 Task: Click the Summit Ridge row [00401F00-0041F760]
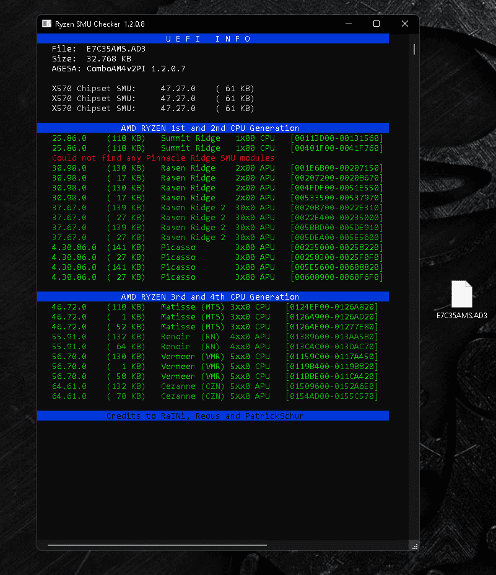(217, 148)
